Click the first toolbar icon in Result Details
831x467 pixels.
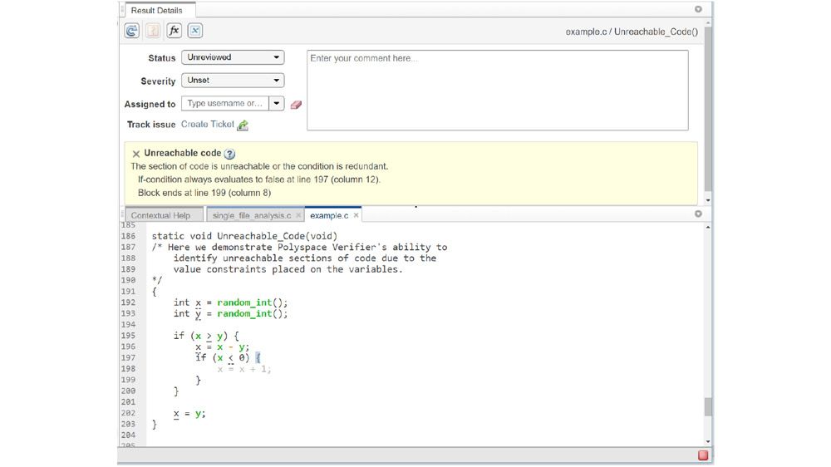click(x=131, y=31)
